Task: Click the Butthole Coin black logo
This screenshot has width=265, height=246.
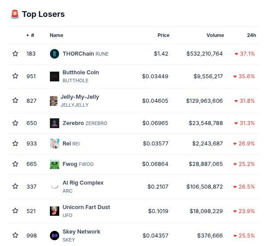Action: click(54, 77)
